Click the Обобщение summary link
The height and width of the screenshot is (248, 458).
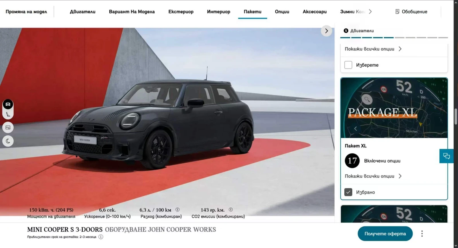pyautogui.click(x=411, y=12)
